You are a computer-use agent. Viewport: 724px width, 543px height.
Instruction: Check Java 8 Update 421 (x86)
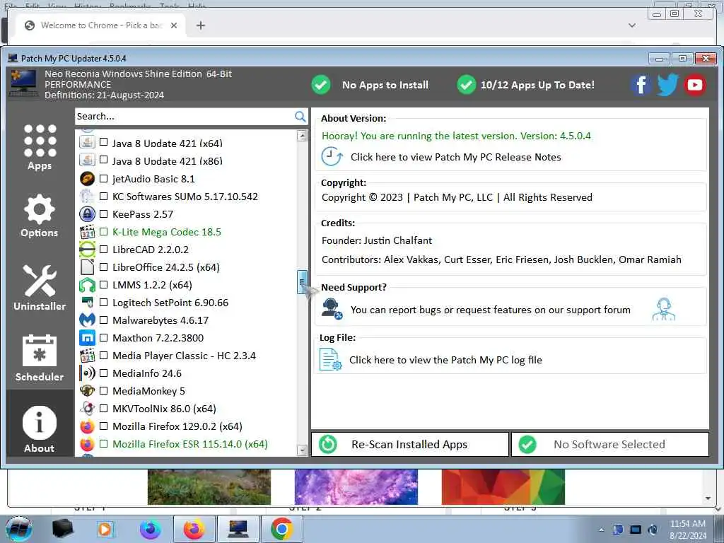pos(103,160)
